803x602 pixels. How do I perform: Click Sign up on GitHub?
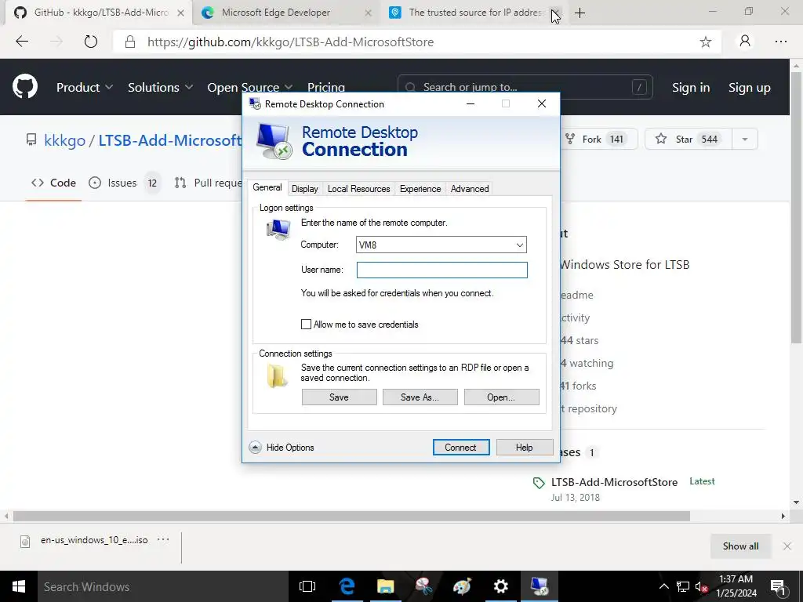click(749, 88)
